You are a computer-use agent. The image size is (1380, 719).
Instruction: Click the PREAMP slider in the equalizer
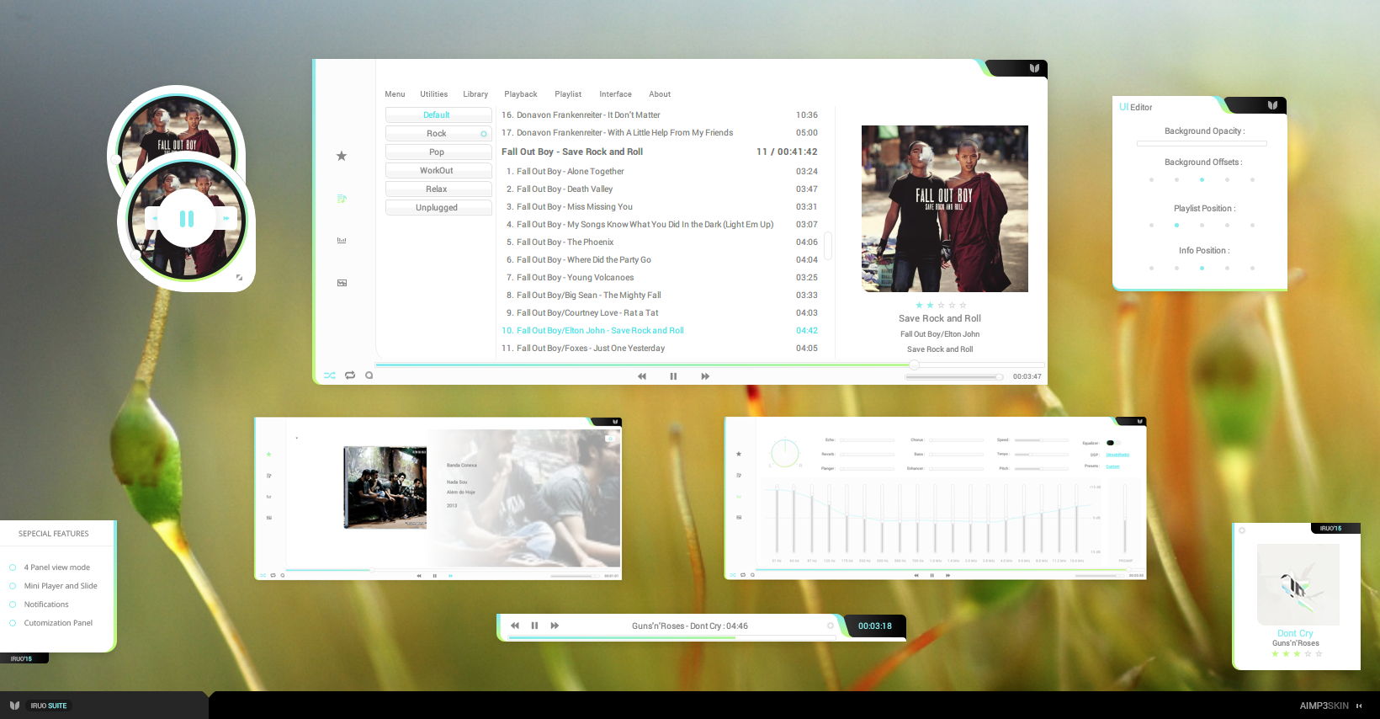tap(1125, 520)
